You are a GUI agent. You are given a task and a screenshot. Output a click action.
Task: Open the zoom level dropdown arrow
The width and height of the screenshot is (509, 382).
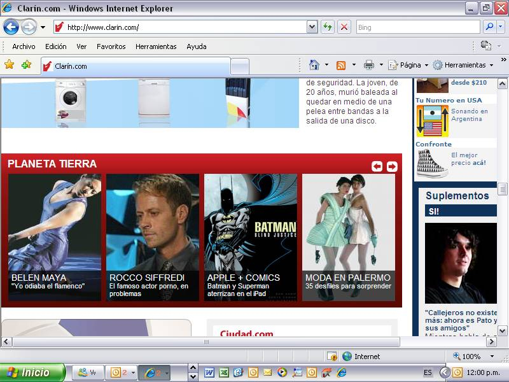point(492,357)
